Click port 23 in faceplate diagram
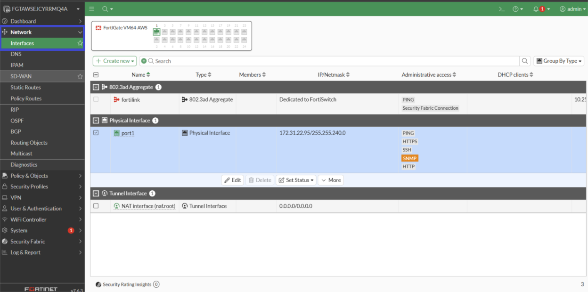 pos(244,32)
